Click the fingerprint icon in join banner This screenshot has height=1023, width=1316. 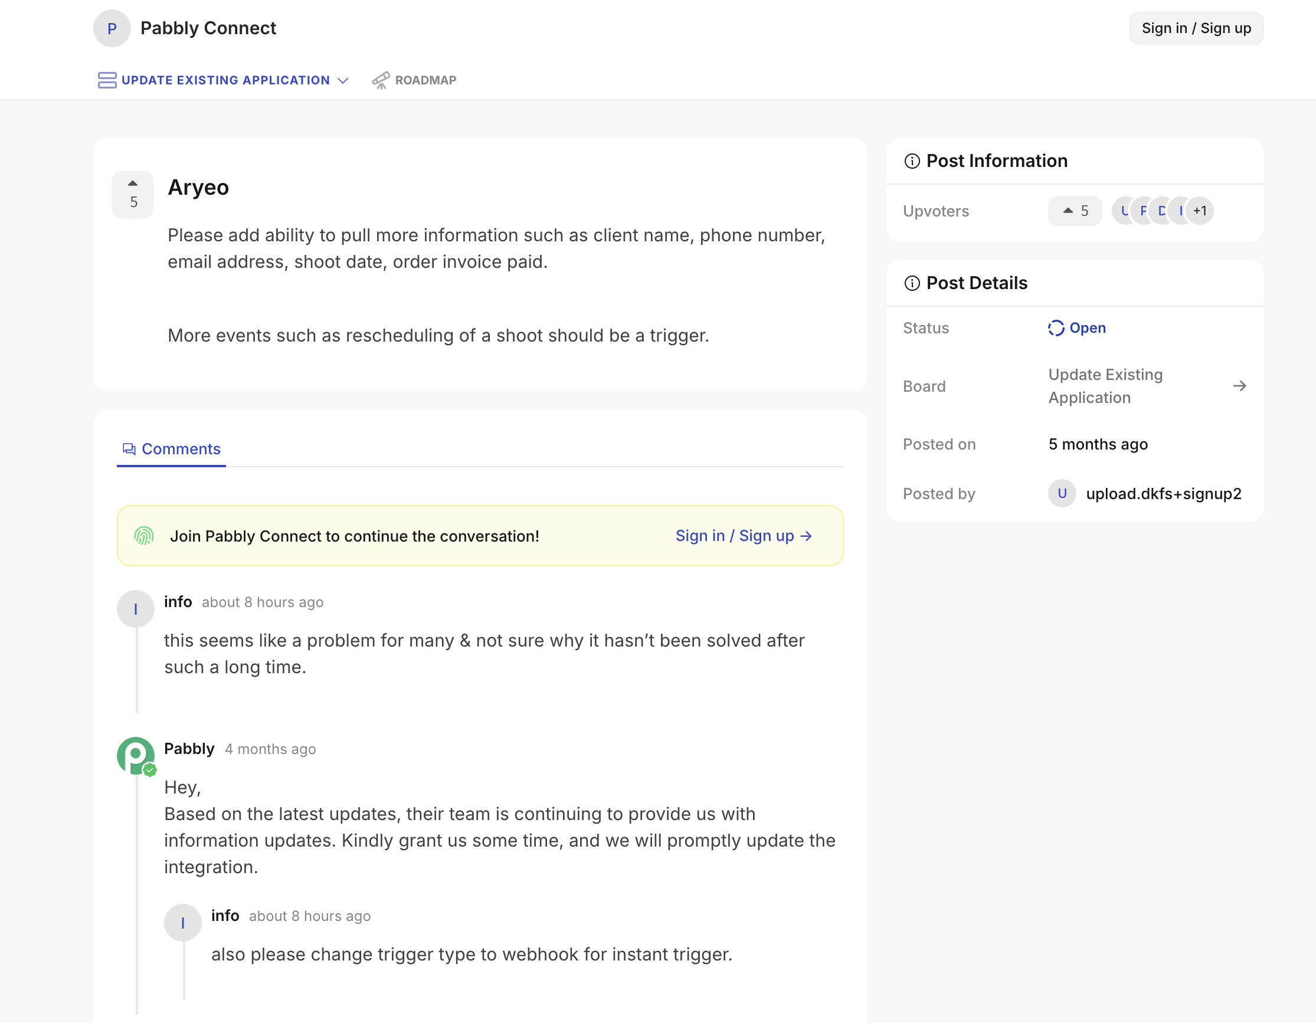click(144, 536)
